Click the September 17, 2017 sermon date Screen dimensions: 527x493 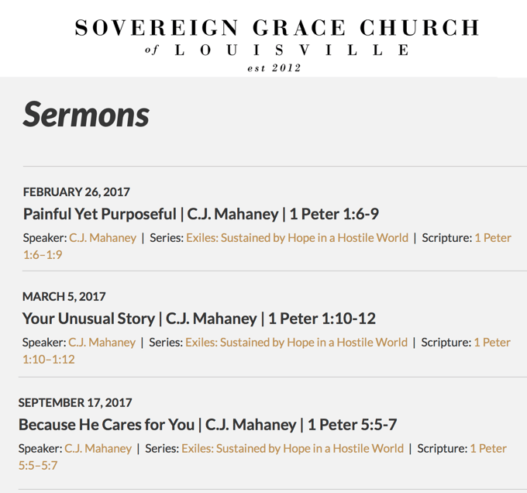75,402
